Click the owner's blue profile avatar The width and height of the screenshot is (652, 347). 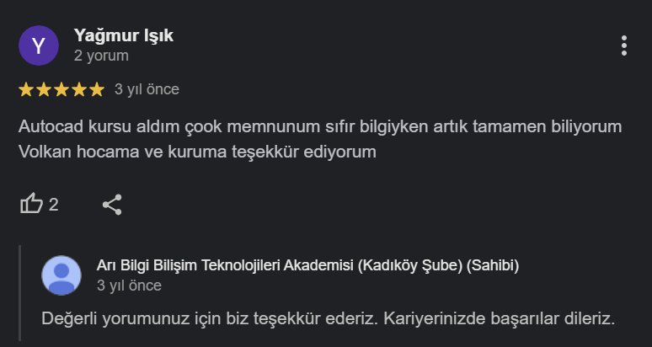tap(61, 275)
